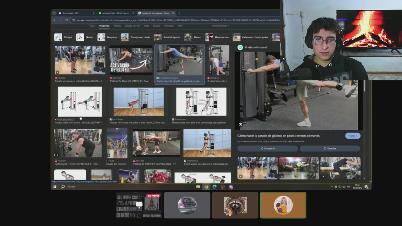The image size is (402, 226).
Task: Click the MIGUELWORKFIT source link
Action: pyautogui.click(x=66, y=120)
